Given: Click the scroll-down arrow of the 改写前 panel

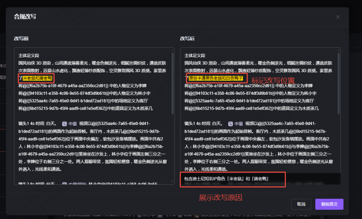Looking at the screenshot, I should [172, 182].
